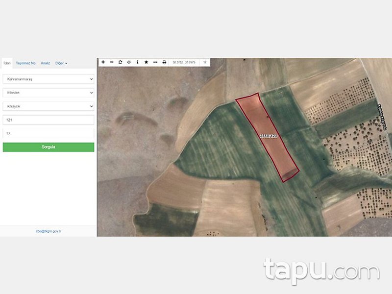Viewport: 392px width, 294px height.
Task: Zoom out with the minus icon
Action: click(112, 62)
